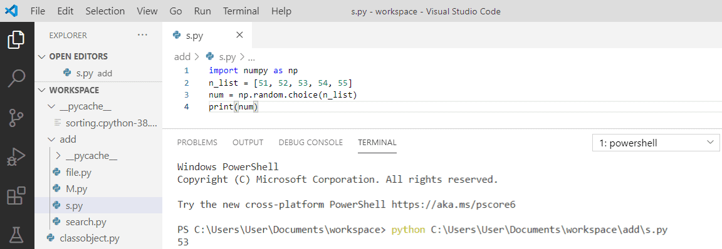
Task: Click line number 1 in editor gutter
Action: click(x=186, y=71)
